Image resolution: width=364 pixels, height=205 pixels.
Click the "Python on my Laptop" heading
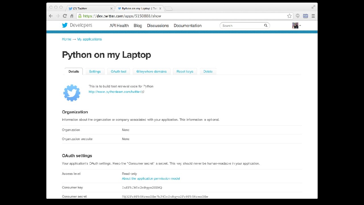pos(106,55)
